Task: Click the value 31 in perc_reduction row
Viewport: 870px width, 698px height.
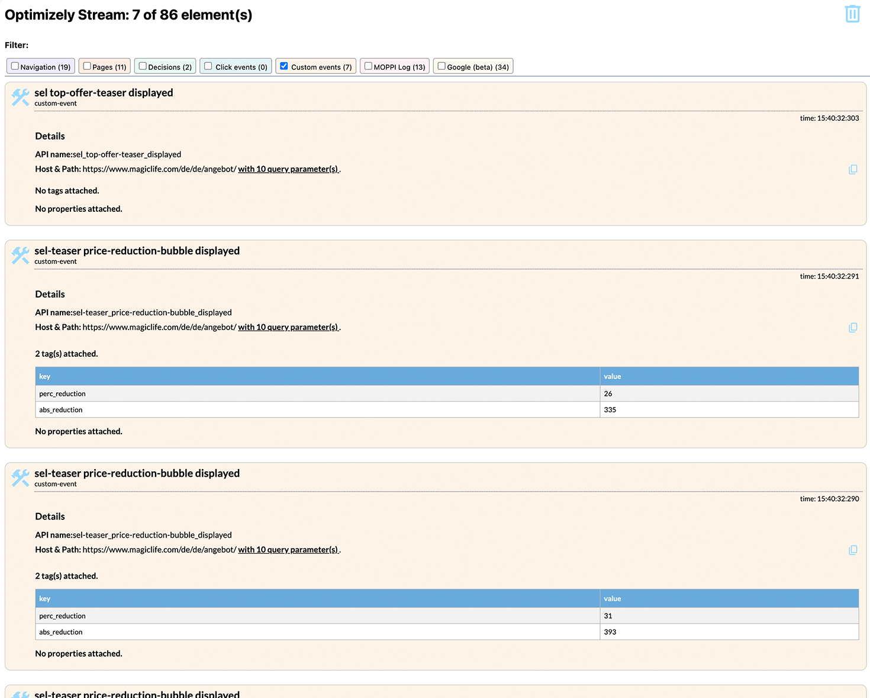Action: [608, 616]
